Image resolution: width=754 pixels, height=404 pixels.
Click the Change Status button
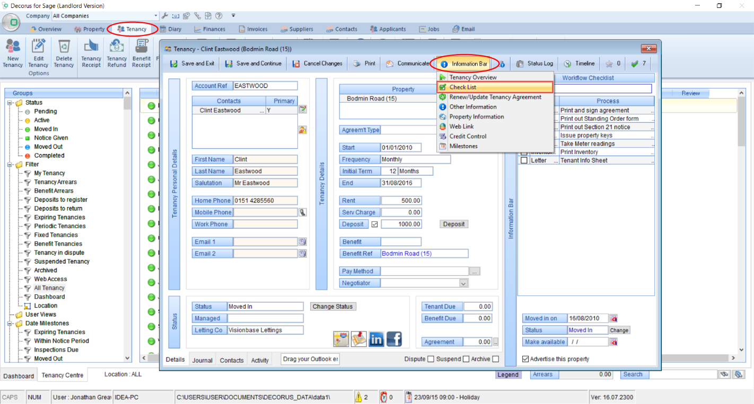pyautogui.click(x=332, y=307)
